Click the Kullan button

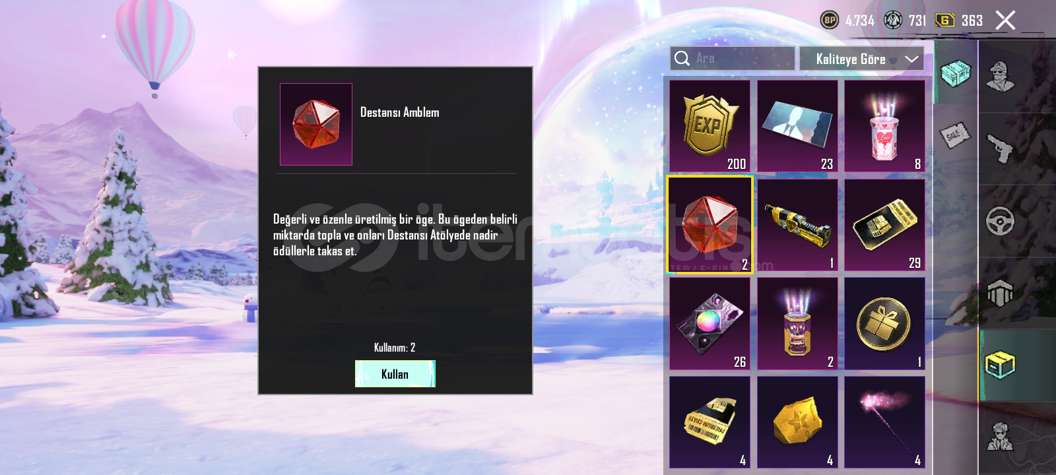395,373
